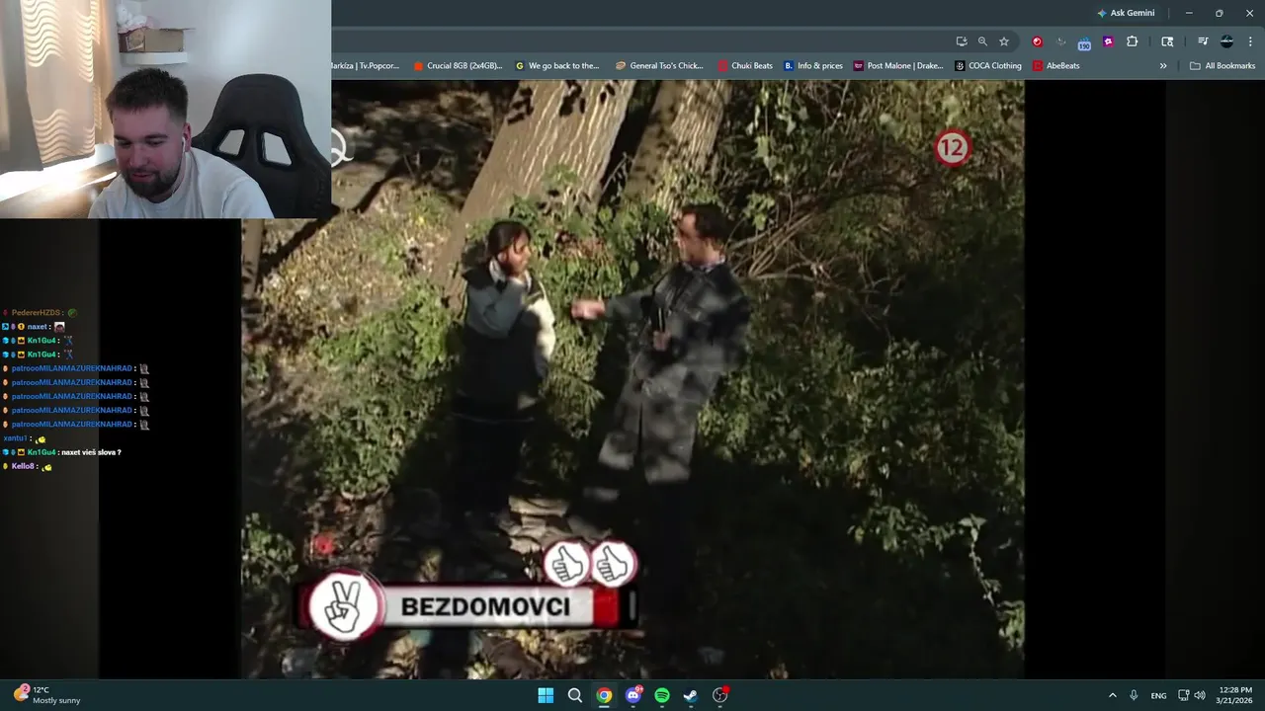Switch ENG input language

pyautogui.click(x=1158, y=696)
